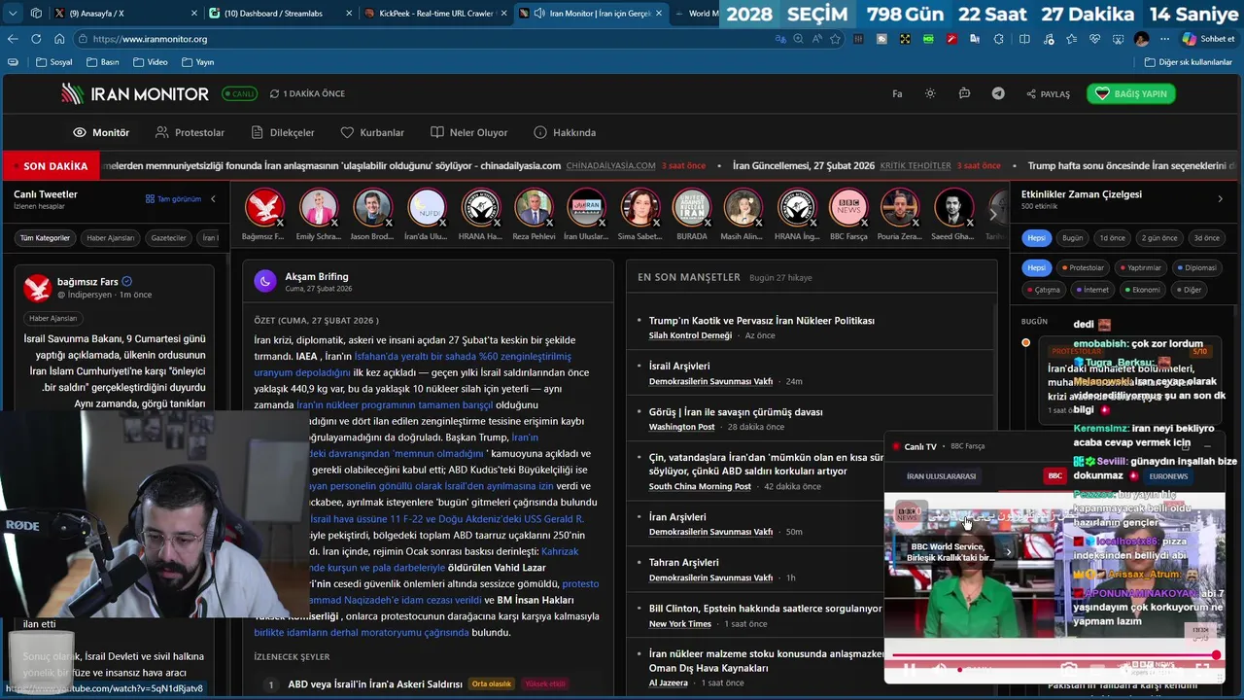
Task: Select the BBC channel button in Canlı TV
Action: coord(1054,475)
